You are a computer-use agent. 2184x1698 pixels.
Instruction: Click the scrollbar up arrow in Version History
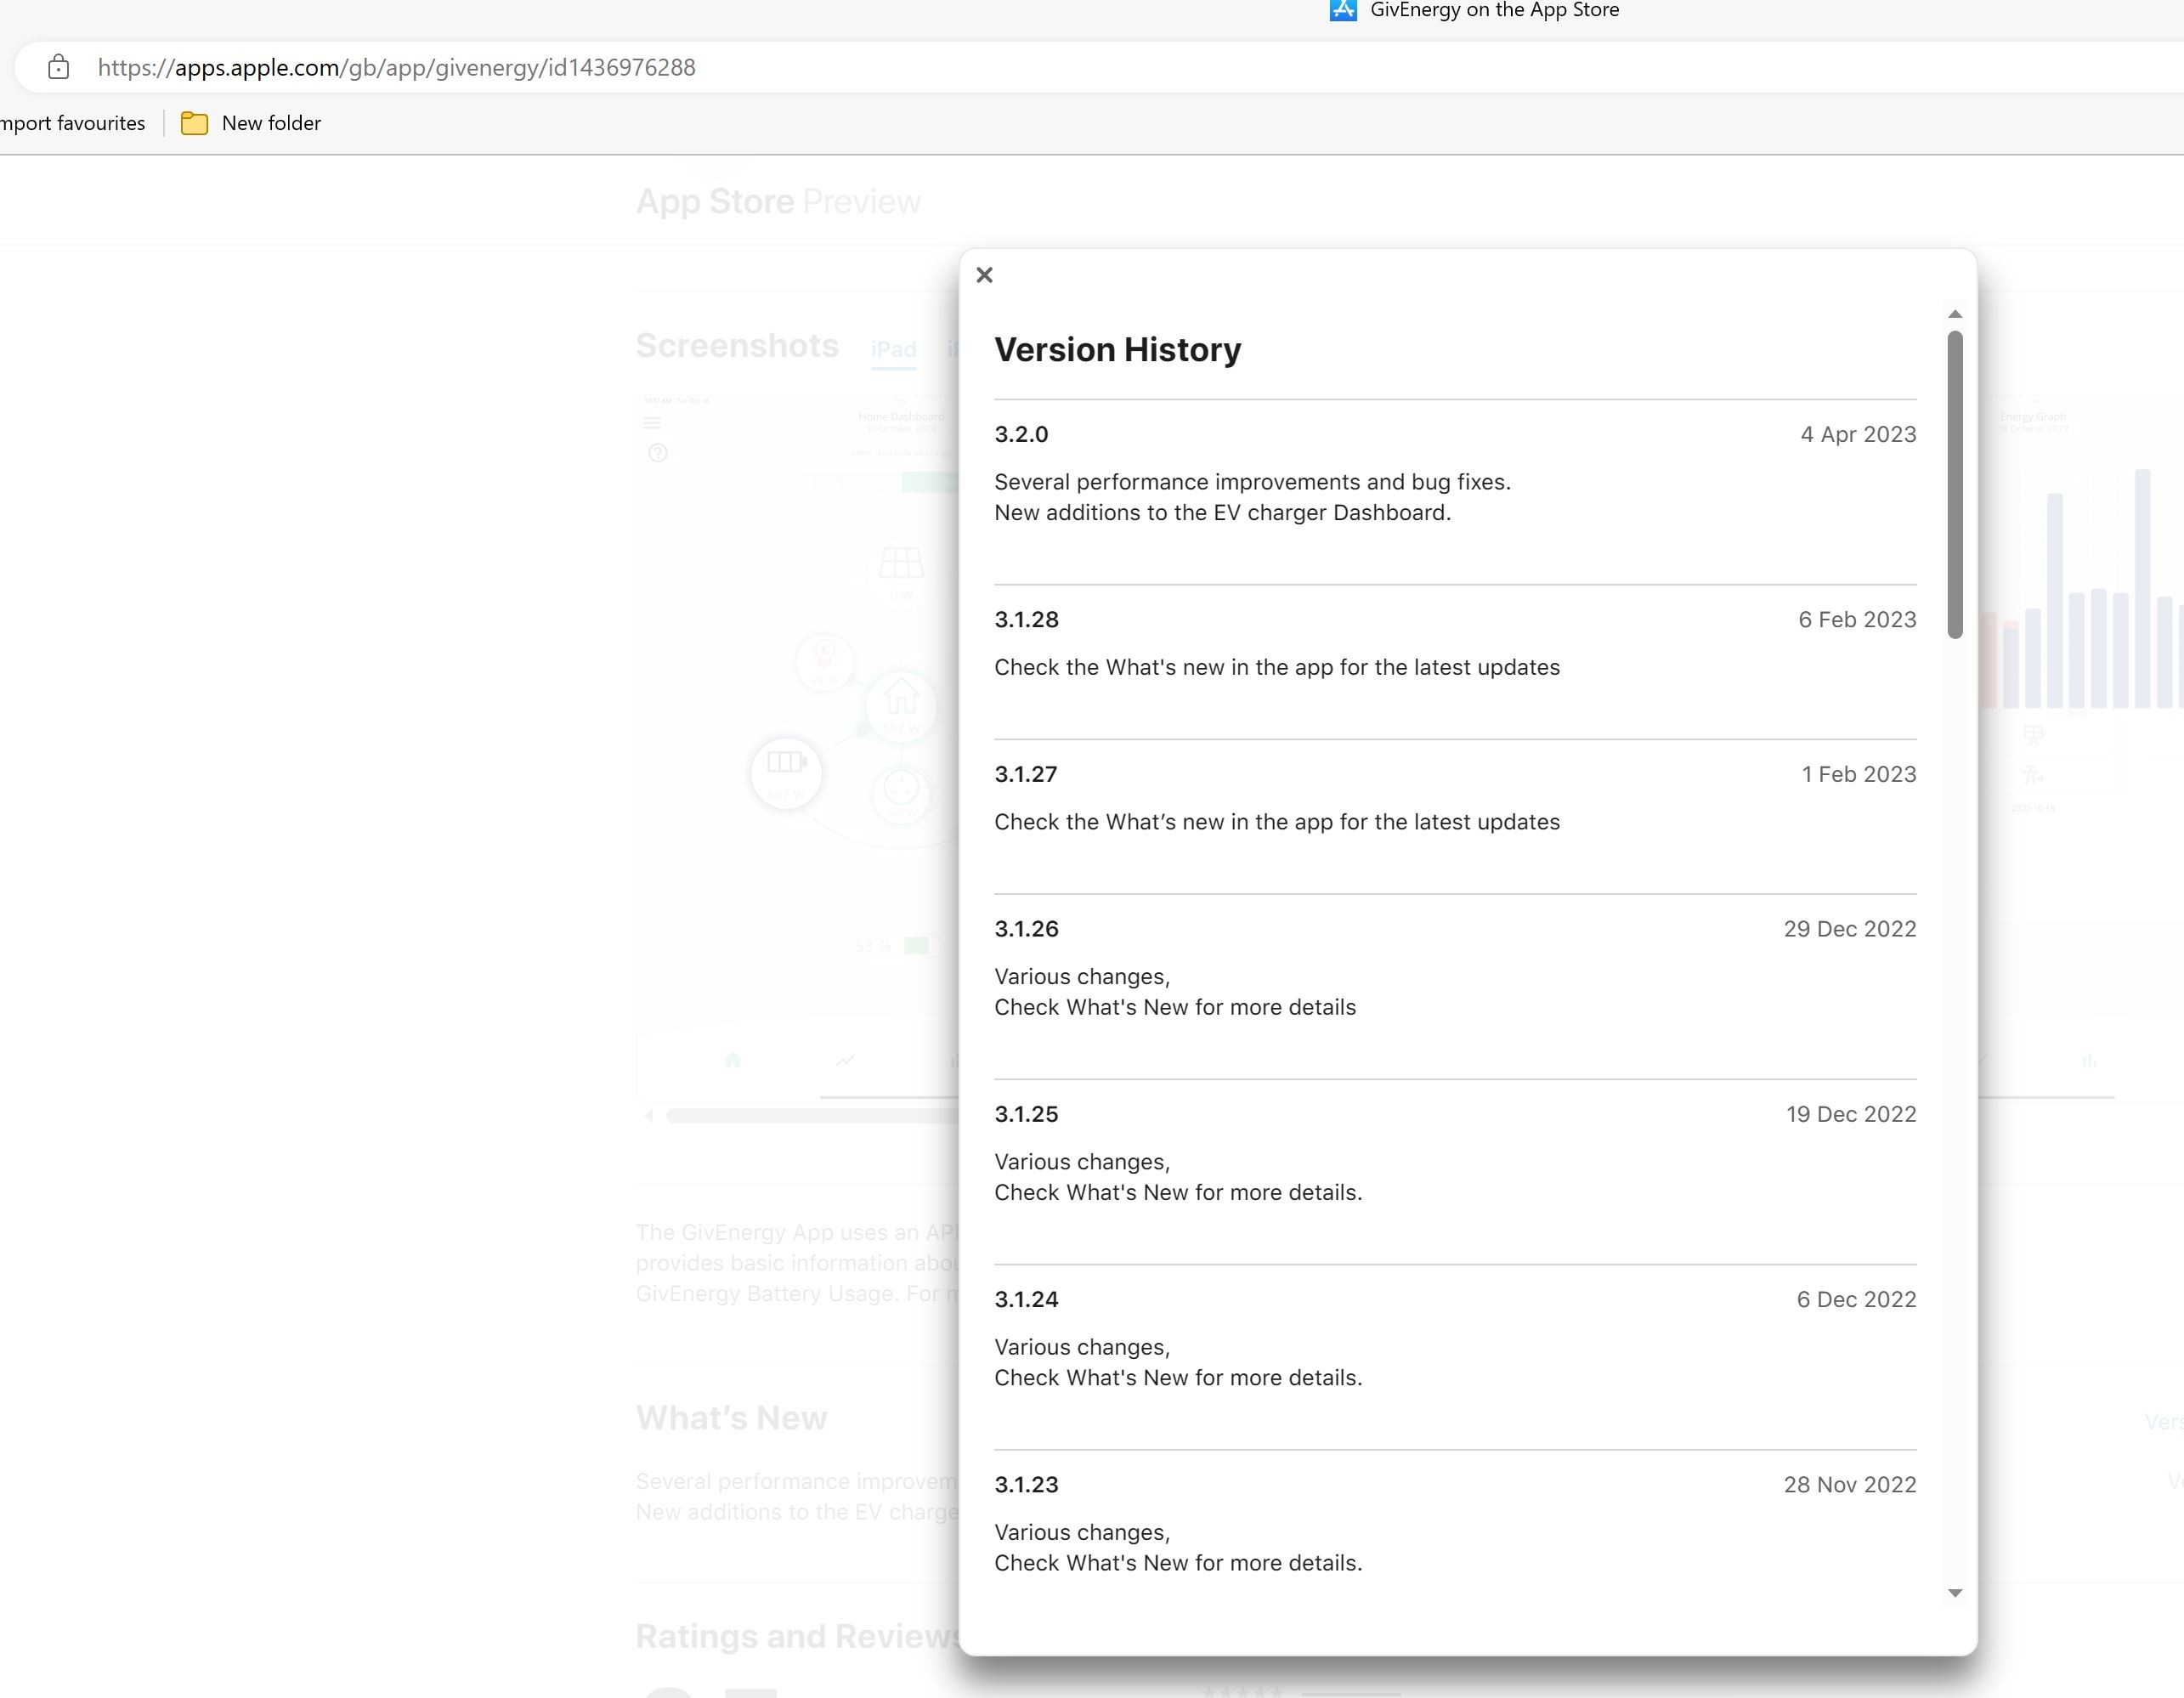pyautogui.click(x=1955, y=314)
